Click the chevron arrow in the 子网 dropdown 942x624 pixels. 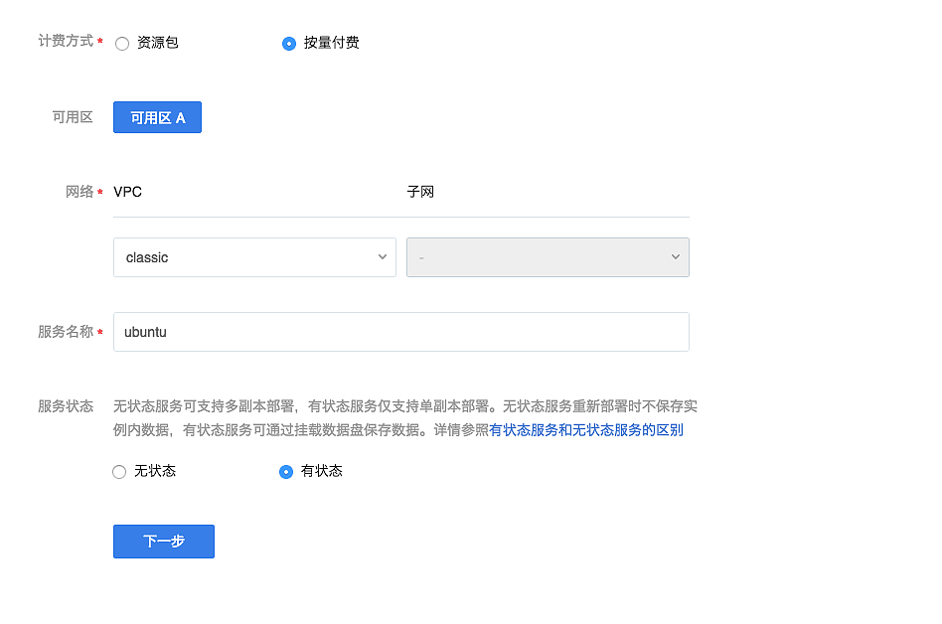676,257
